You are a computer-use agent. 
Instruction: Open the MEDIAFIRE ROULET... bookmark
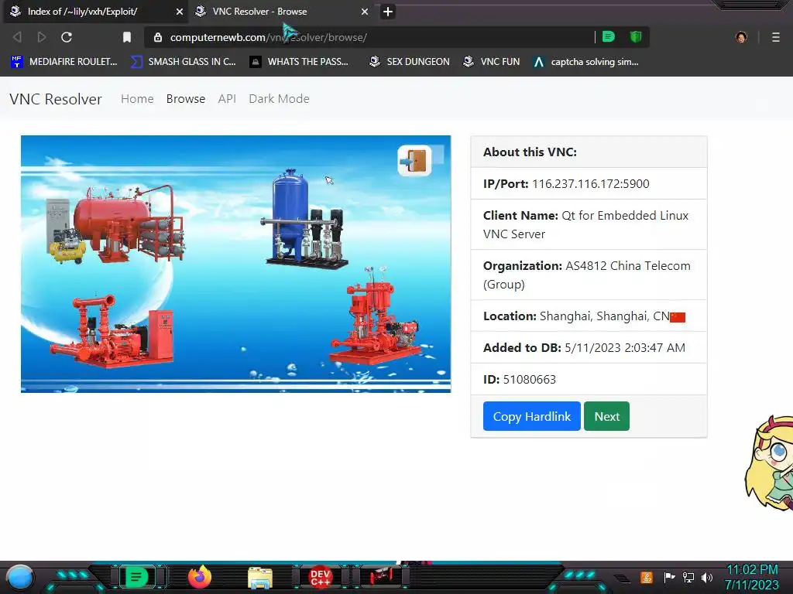click(x=64, y=62)
